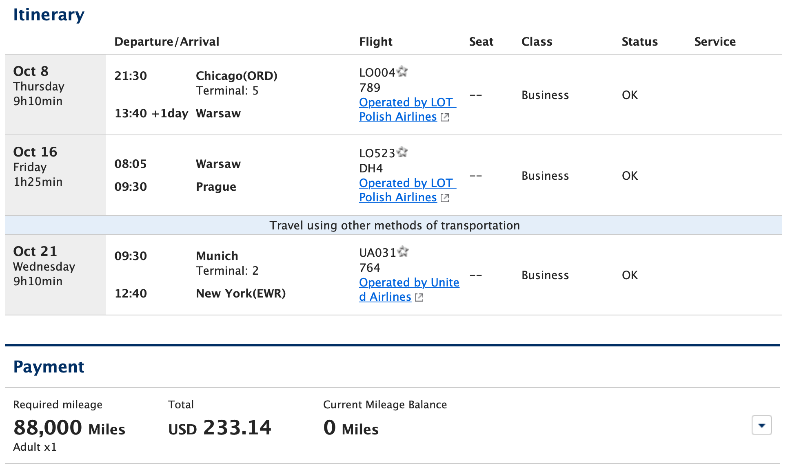The width and height of the screenshot is (790, 476).
Task: Click external link icon next to LOT link for Prague flight
Action: tap(445, 198)
